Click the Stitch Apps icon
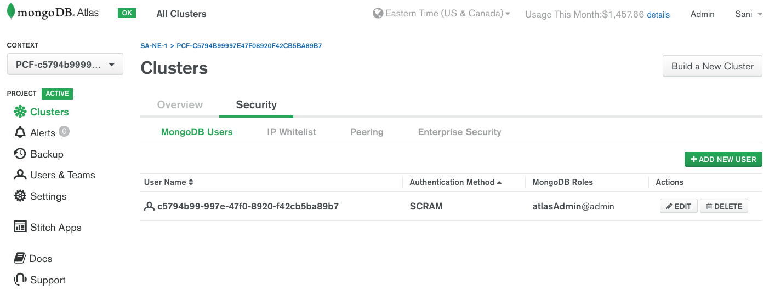775x291 pixels. point(20,227)
